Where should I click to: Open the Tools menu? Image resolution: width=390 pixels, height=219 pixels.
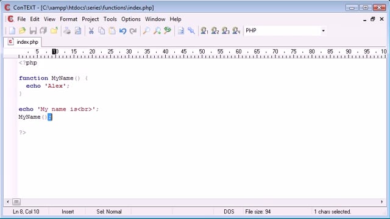[x=110, y=19]
